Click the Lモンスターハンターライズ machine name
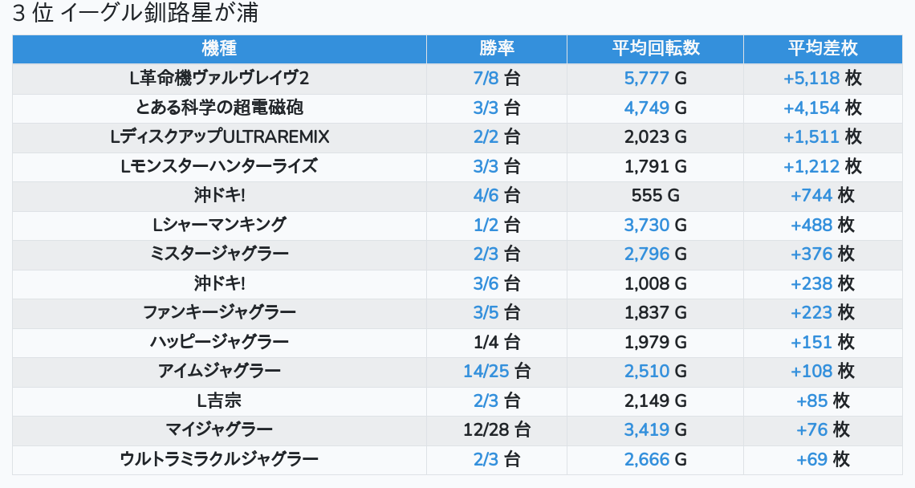The height and width of the screenshot is (488, 915). click(x=219, y=166)
